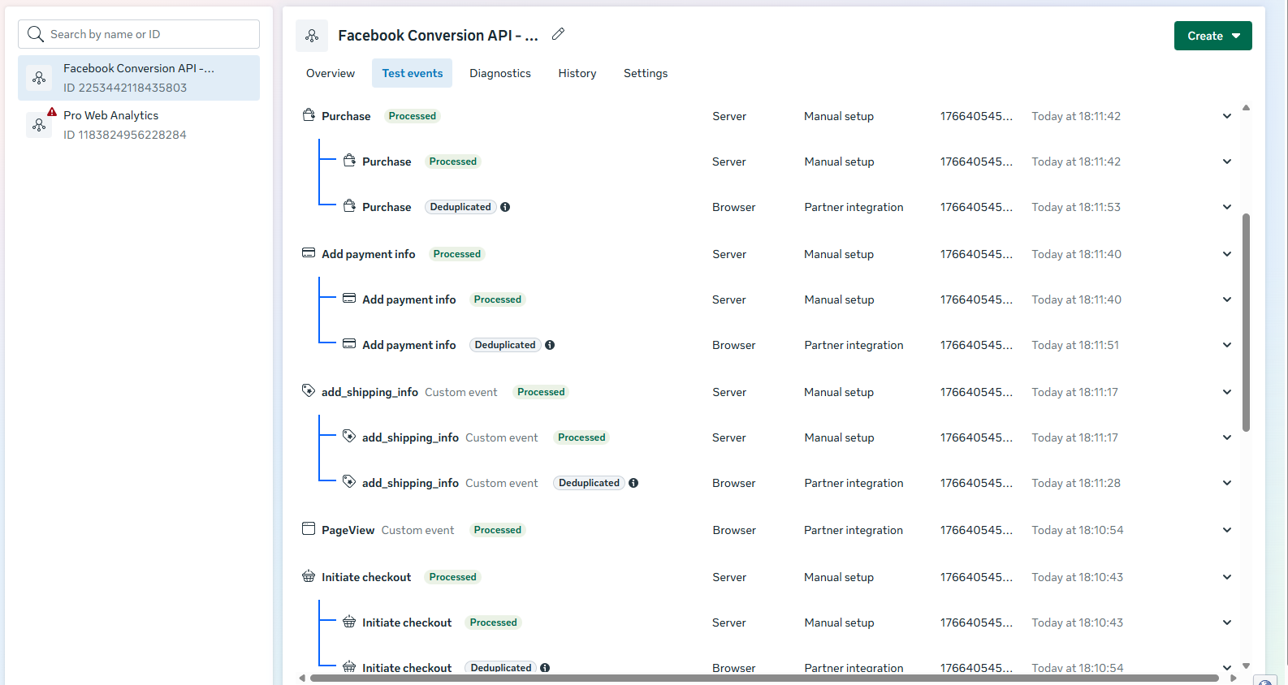This screenshot has width=1288, height=685.
Task: Click the PageView event icon
Action: [309, 529]
